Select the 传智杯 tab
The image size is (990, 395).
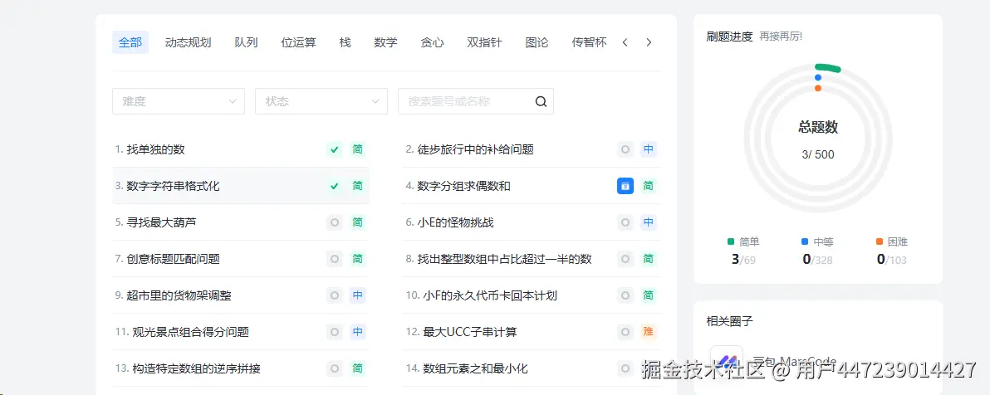(589, 43)
